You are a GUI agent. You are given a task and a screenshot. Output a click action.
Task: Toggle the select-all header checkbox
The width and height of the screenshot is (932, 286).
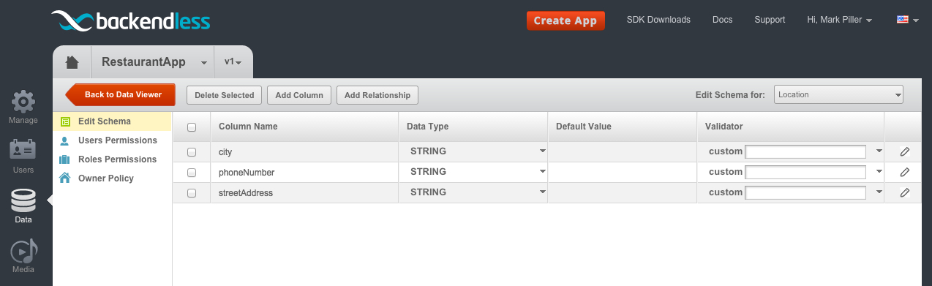(192, 127)
